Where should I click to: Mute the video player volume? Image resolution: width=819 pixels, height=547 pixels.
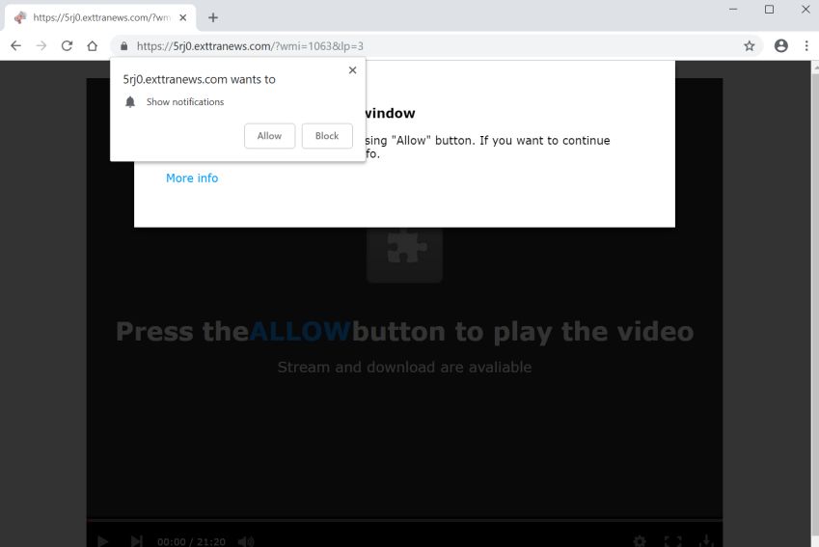coord(246,541)
